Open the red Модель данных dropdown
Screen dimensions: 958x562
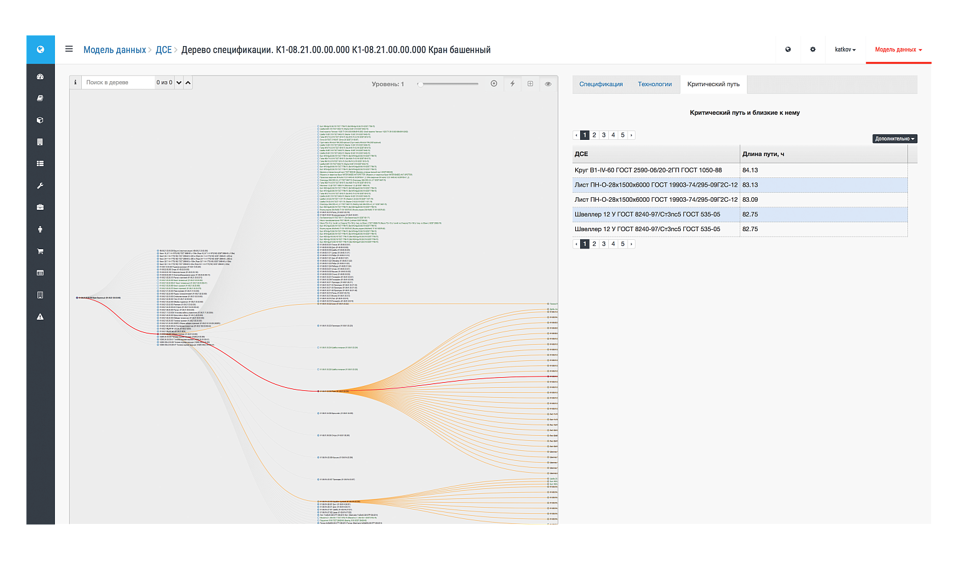(x=898, y=49)
